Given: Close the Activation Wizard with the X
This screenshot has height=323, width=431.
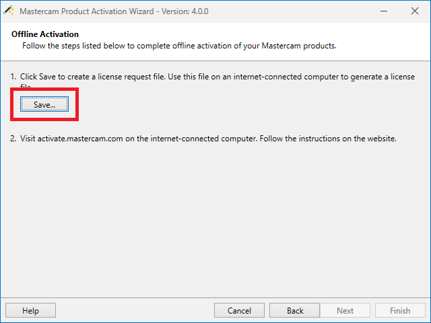Looking at the screenshot, I should click(x=414, y=11).
